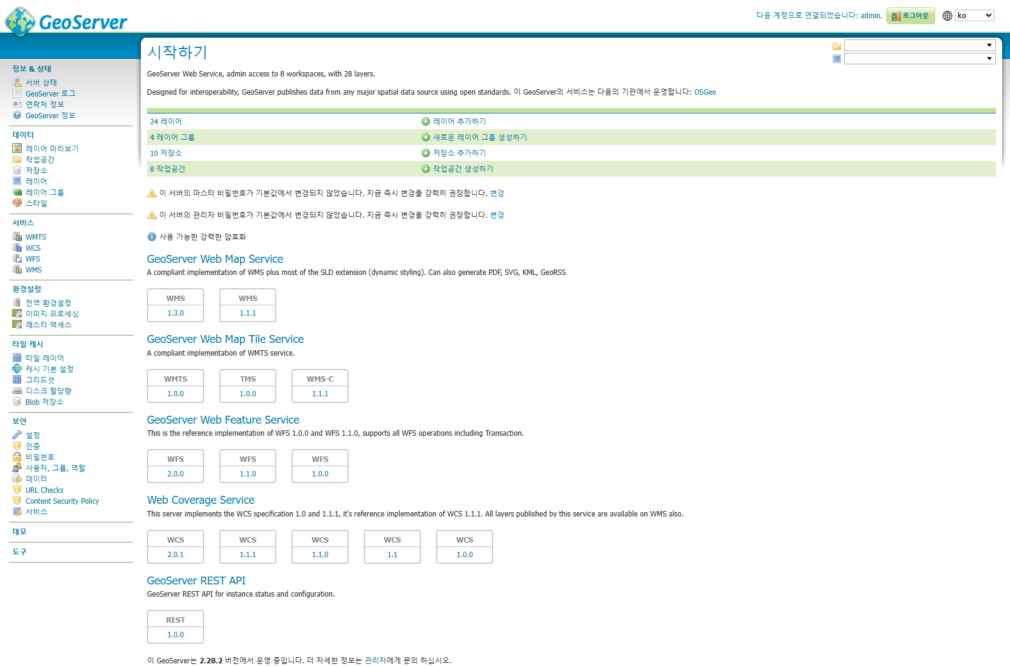Click the 레이어 그룹 stack icon in sidebar
Image resolution: width=1010 pixels, height=667 pixels.
click(17, 192)
